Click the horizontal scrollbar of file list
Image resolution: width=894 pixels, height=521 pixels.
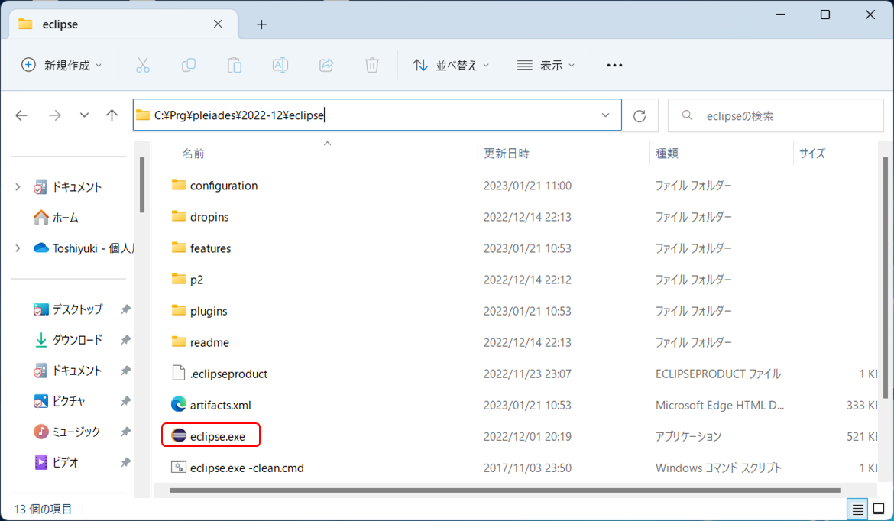click(x=504, y=490)
